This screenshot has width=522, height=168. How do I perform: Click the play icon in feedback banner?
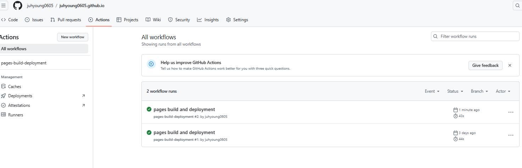pos(151,64)
